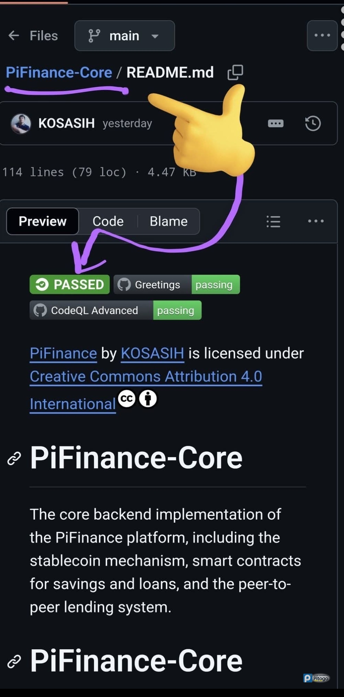Image resolution: width=344 pixels, height=697 pixels.
Task: Open the Creative Commons Attribution 4.0 link
Action: click(x=146, y=377)
